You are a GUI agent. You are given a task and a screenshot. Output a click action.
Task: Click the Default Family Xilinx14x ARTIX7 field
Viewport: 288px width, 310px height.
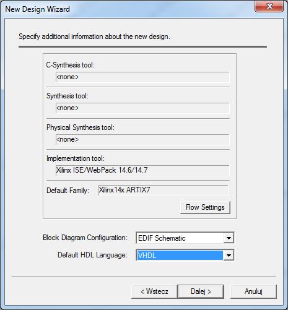[x=164, y=190]
